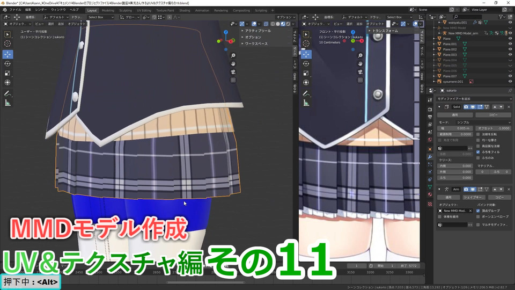Screen dimensions: 515x290
Task: Select the Move tool in left viewport toolbar
Action: 8,54
